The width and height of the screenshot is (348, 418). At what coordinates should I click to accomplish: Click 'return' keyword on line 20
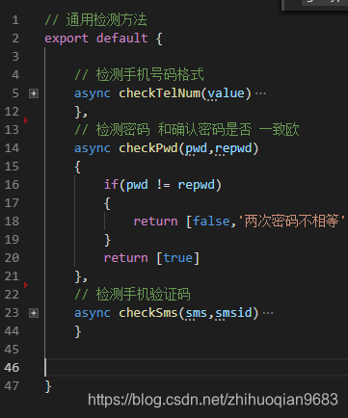pyautogui.click(x=126, y=258)
